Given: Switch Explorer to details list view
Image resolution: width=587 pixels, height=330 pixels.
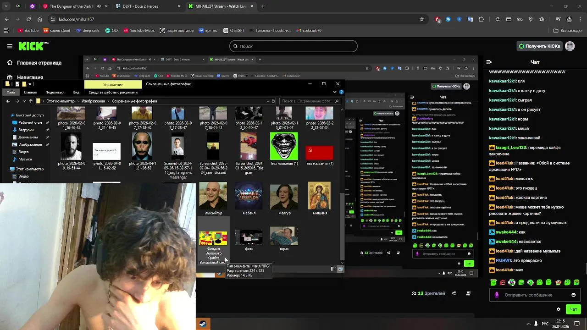Looking at the screenshot, I should pyautogui.click(x=333, y=269).
